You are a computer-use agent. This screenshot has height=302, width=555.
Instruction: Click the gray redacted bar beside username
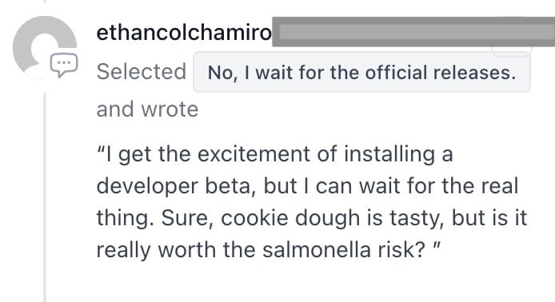point(413,32)
